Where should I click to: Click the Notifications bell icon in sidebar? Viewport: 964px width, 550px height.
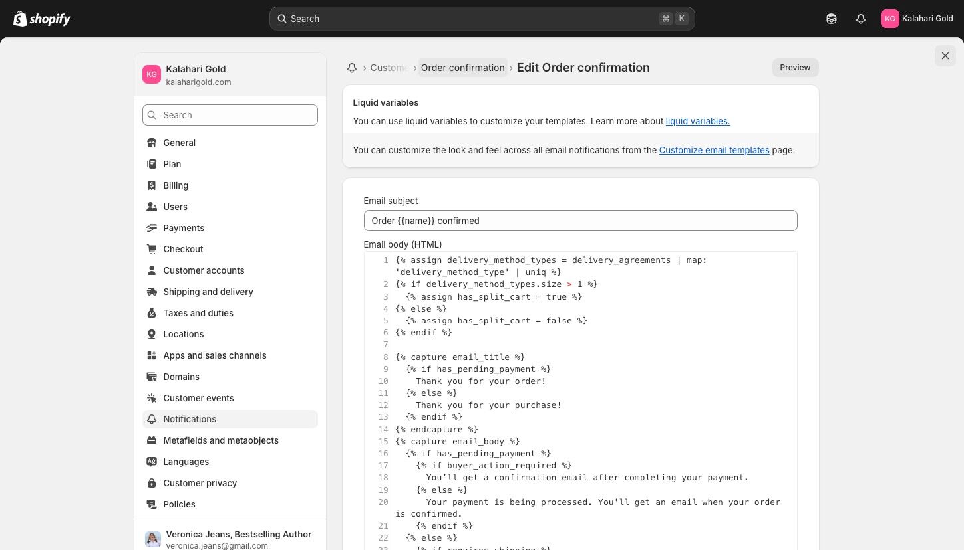(x=152, y=419)
